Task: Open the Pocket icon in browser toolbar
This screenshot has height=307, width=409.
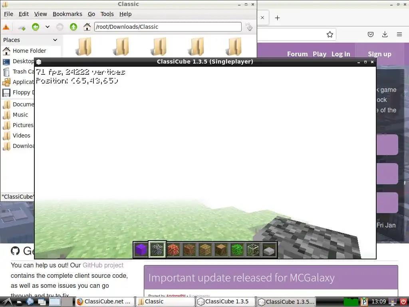Action: coord(371,34)
